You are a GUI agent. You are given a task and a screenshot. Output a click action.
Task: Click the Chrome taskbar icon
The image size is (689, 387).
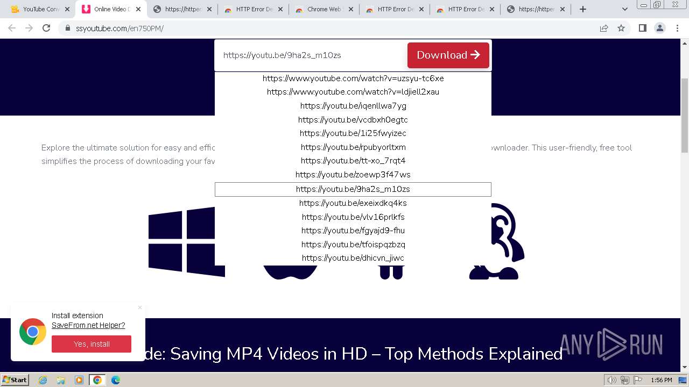(x=97, y=380)
